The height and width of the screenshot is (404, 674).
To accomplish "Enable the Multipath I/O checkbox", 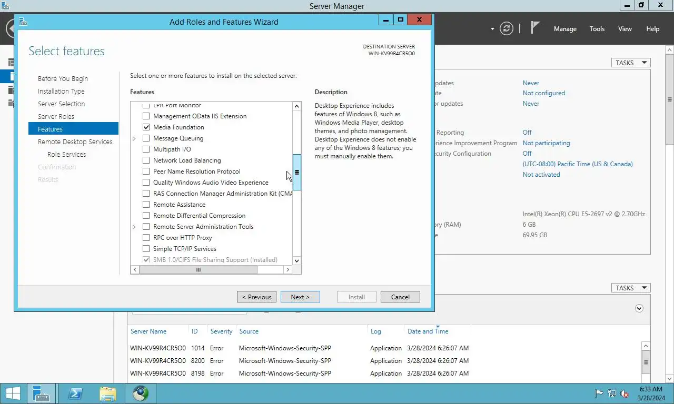I will (146, 149).
